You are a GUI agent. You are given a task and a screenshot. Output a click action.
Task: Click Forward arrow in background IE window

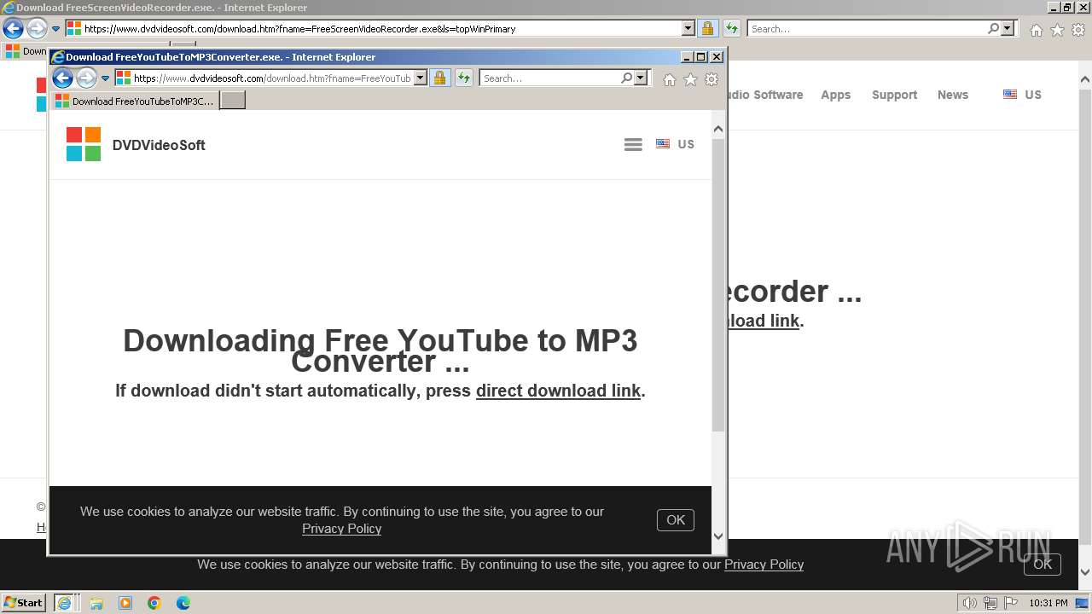click(37, 29)
